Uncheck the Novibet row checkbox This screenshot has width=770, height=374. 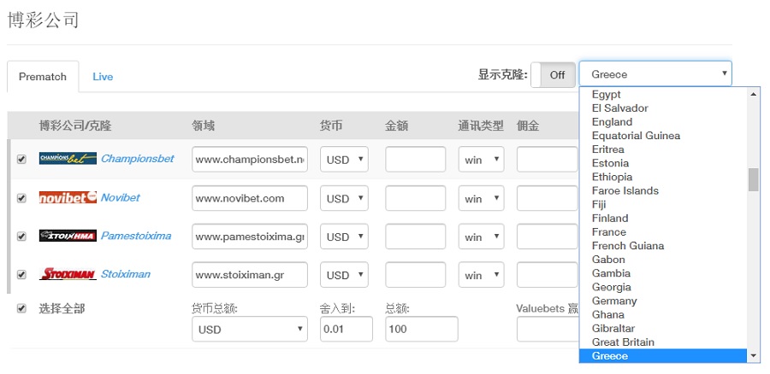tap(21, 198)
